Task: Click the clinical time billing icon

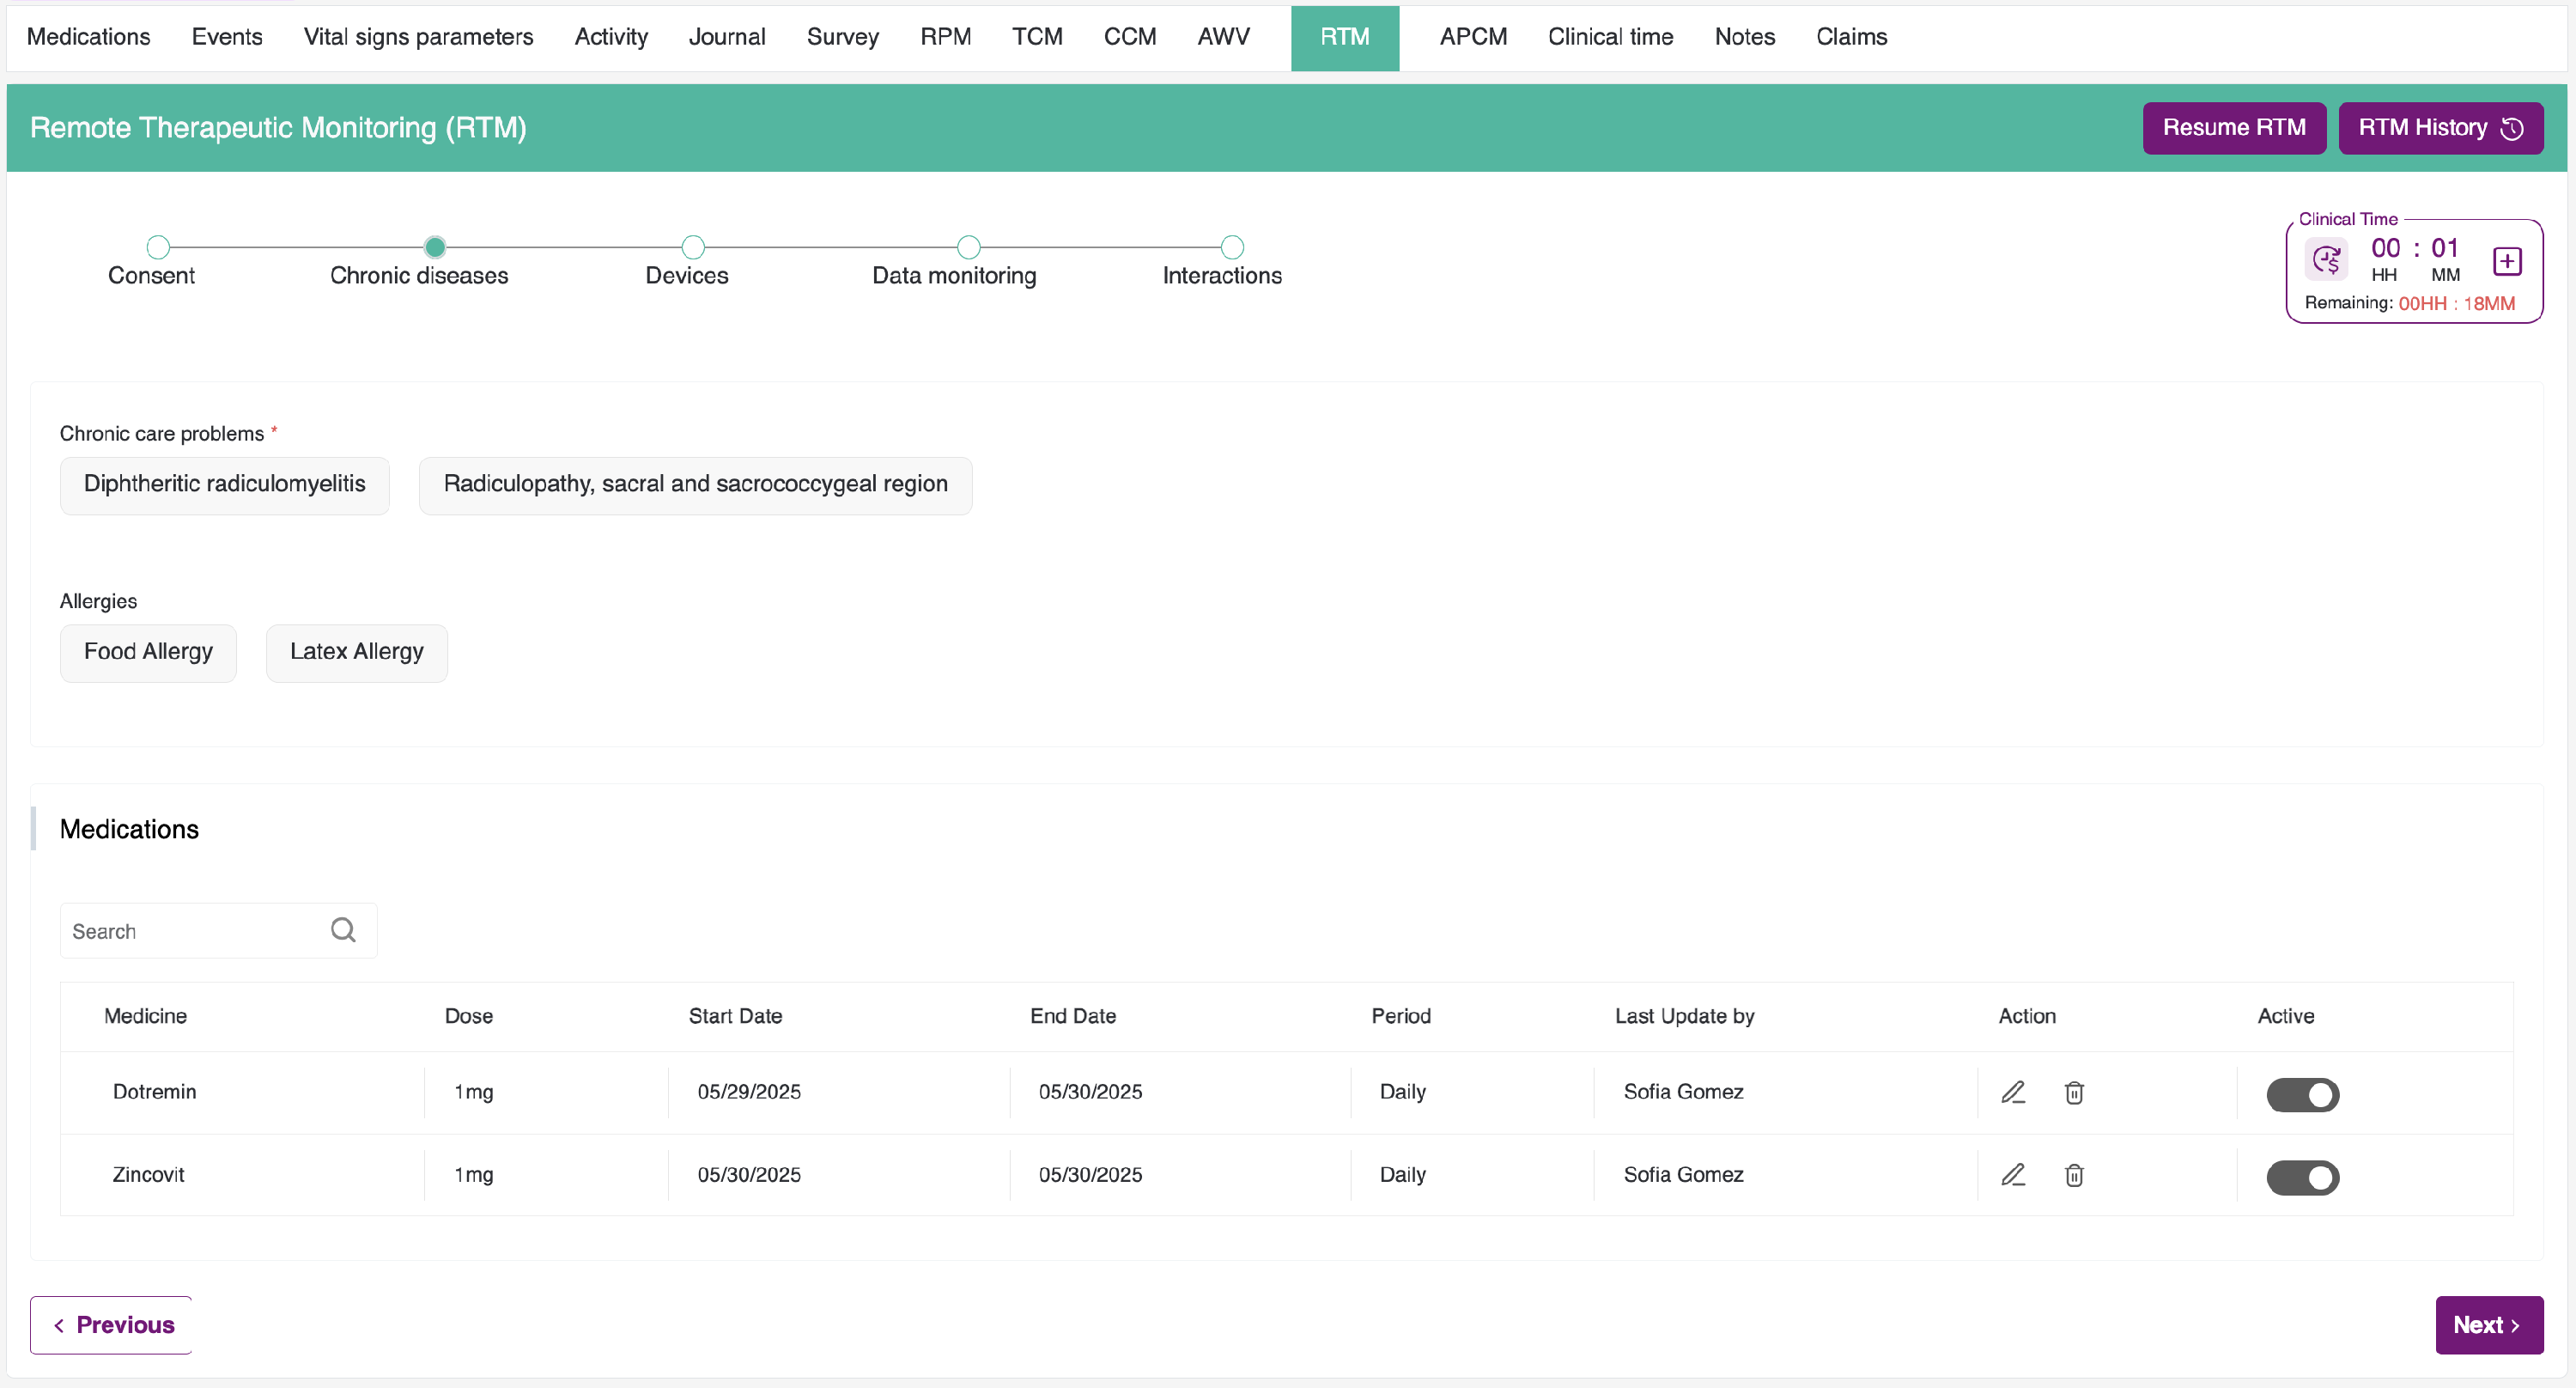Action: click(x=2326, y=261)
